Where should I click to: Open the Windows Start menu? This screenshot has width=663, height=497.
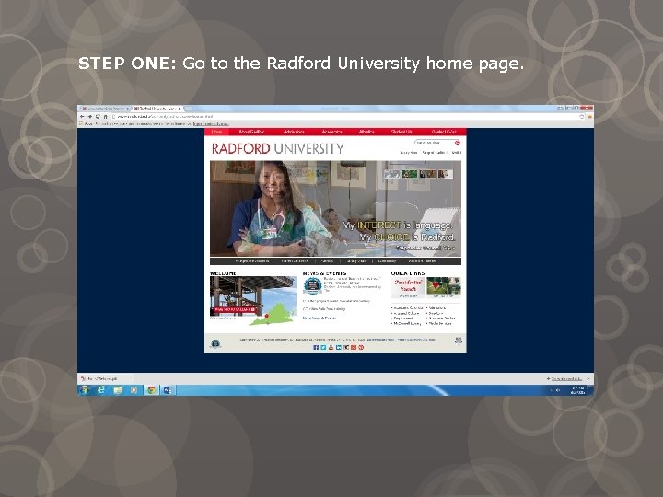point(85,390)
